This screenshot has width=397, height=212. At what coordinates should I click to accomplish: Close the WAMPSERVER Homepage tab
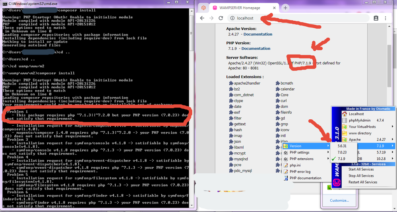click(x=274, y=8)
